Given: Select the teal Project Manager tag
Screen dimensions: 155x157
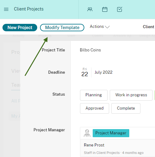Looking at the screenshot, I should [111, 133].
